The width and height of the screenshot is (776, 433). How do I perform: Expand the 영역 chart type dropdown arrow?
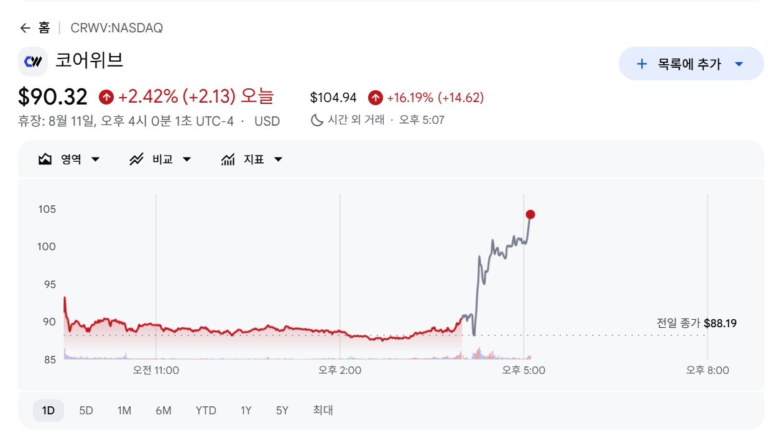point(95,160)
